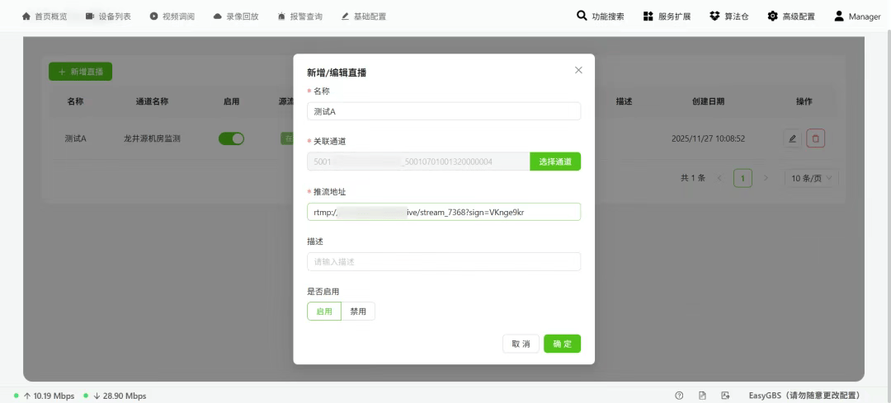891x403 pixels.
Task: Click the 算法仓 icon in header
Action: coord(714,16)
